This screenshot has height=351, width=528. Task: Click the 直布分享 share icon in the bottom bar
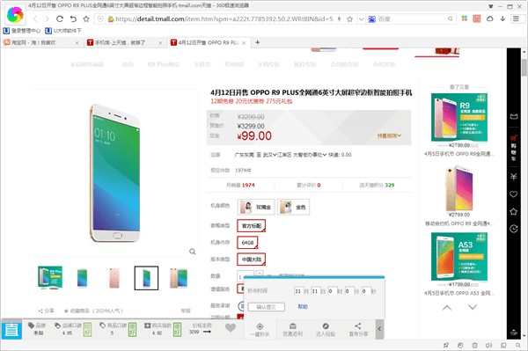point(358,330)
